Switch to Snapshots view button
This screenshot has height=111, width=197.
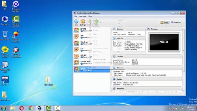tap(176, 22)
